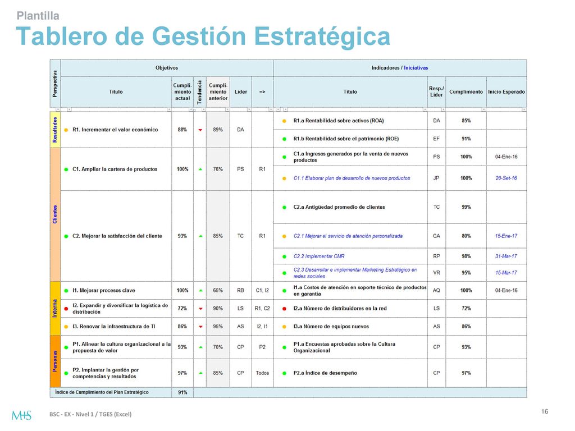The height and width of the screenshot is (431, 575).
Task: Open the C2.2 Implementar CMR initiative
Action: point(319,256)
